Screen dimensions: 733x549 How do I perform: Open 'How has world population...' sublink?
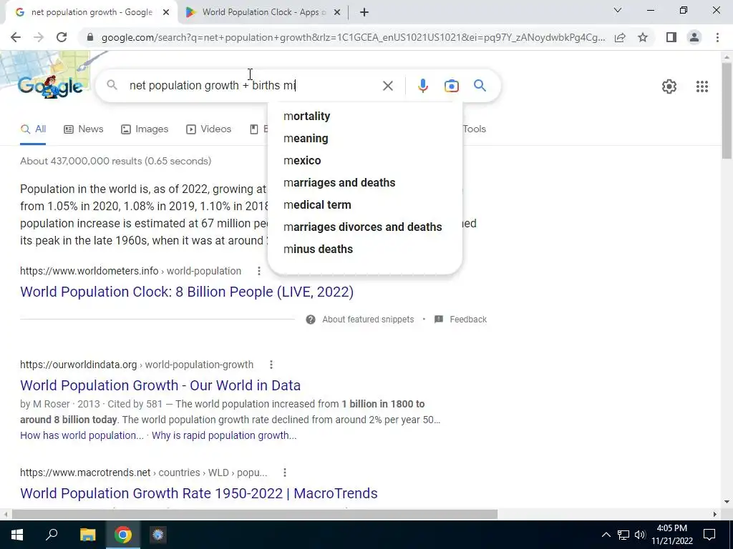[82, 435]
